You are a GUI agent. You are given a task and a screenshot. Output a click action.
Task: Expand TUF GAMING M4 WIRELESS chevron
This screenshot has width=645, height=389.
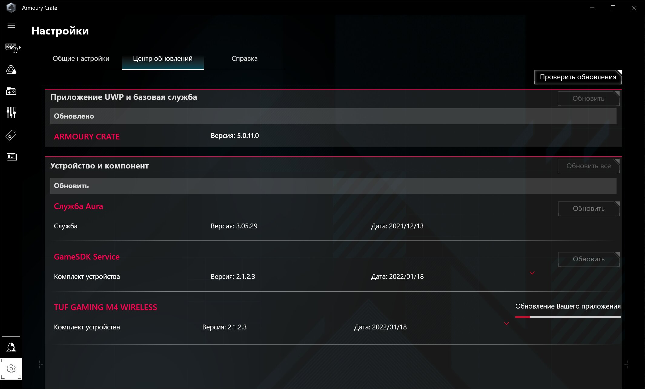(506, 324)
